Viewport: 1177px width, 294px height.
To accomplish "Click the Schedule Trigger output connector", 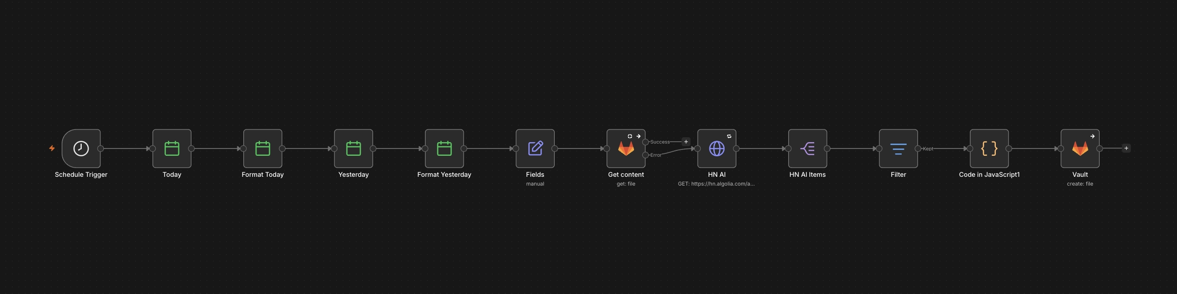I will [100, 148].
